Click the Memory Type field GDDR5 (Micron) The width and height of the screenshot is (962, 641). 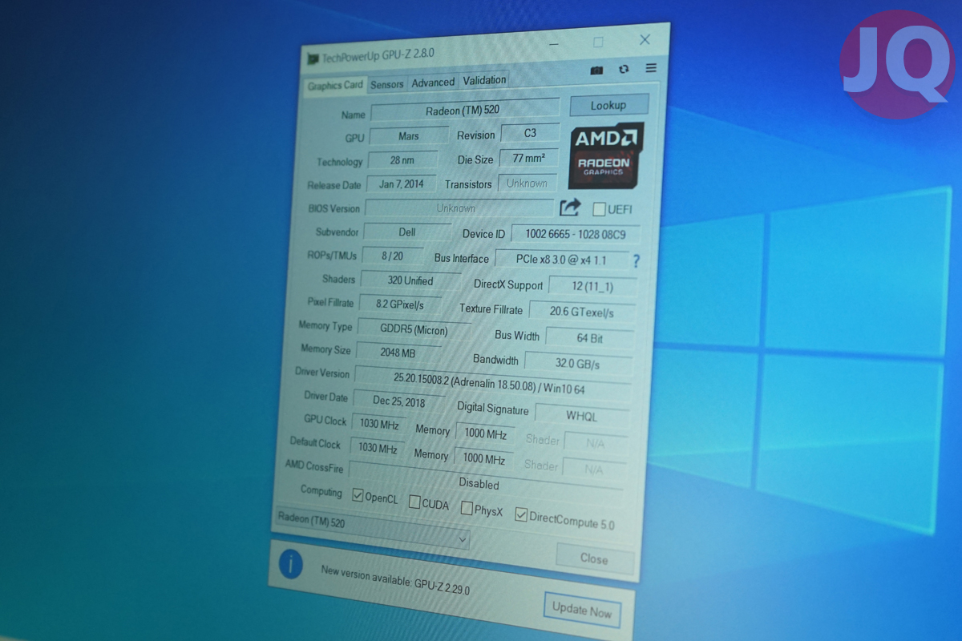[x=414, y=329]
